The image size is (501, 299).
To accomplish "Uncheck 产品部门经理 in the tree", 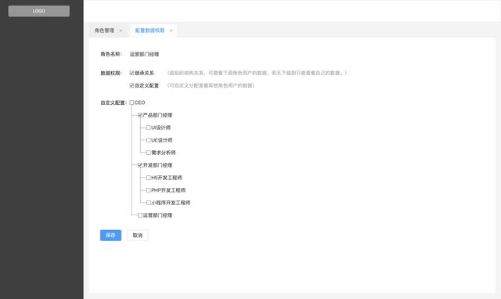I will pyautogui.click(x=140, y=115).
